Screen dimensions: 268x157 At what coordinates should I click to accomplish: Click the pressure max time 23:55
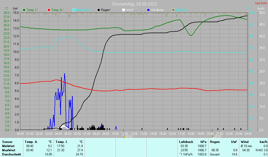184,150
